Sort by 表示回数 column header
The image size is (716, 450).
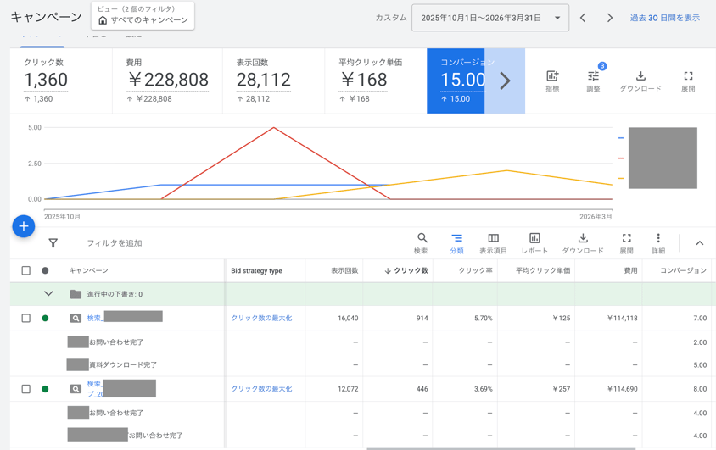(344, 270)
